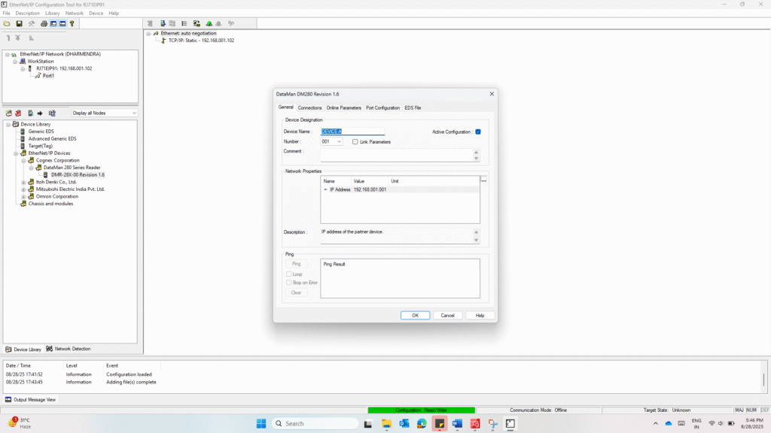
Task: Collapse the Cognex Corporation node
Action: pos(23,161)
